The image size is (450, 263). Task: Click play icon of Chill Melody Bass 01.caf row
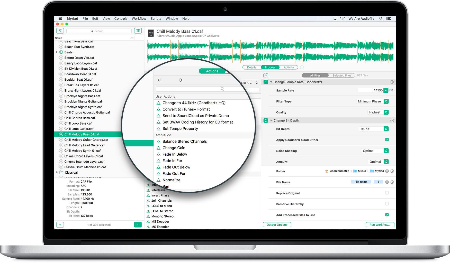click(x=61, y=134)
